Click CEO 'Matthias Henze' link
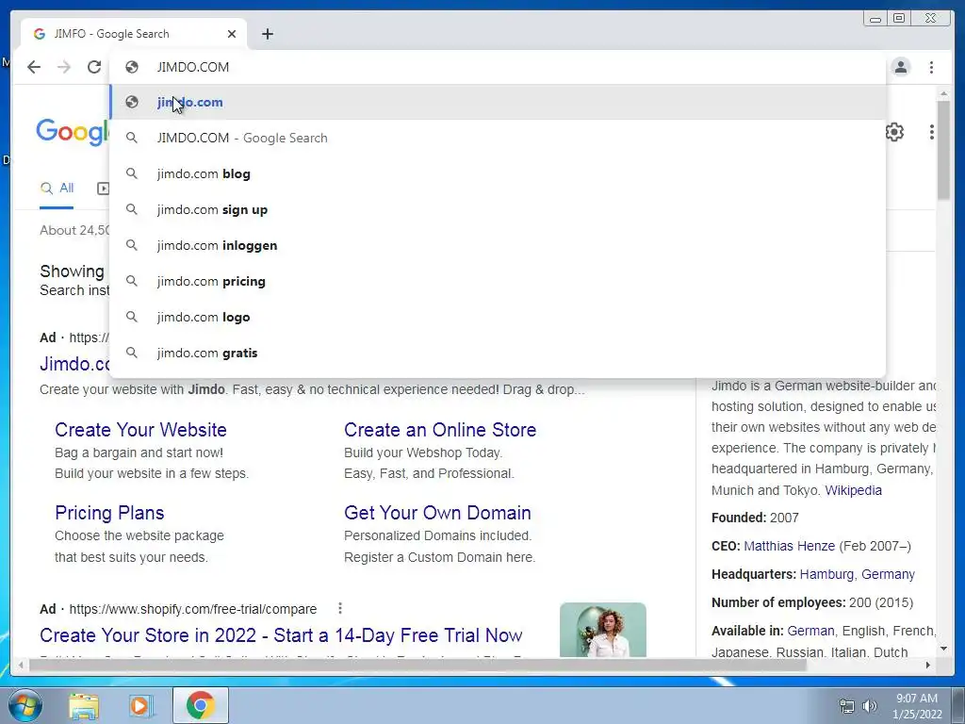The image size is (965, 724). (x=789, y=546)
